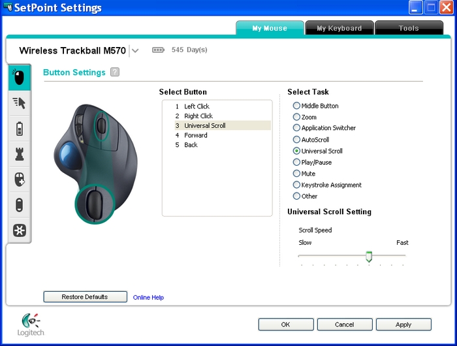Open the asterisk sidebar icon
The height and width of the screenshot is (346, 457).
click(x=19, y=230)
